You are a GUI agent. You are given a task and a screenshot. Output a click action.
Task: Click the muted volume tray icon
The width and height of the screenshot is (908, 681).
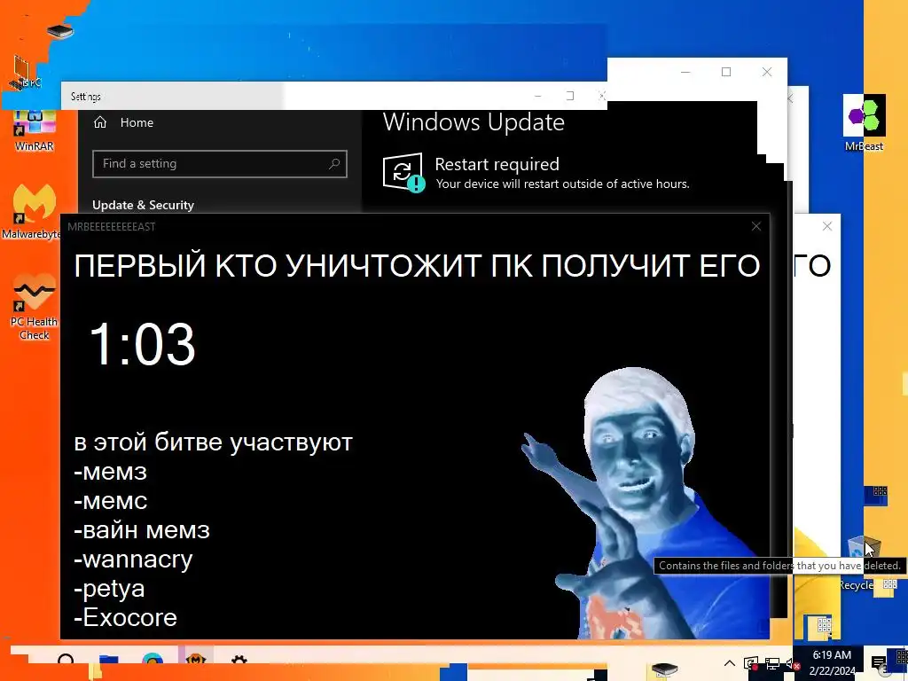[793, 663]
